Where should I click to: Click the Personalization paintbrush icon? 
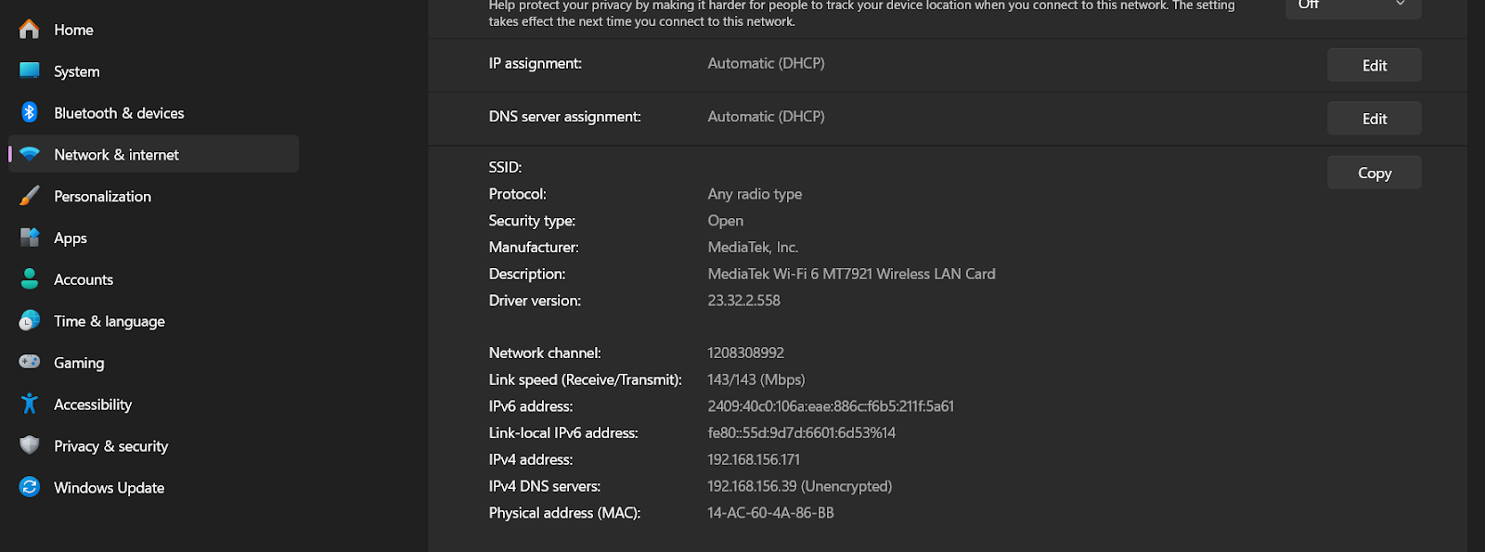pos(30,196)
